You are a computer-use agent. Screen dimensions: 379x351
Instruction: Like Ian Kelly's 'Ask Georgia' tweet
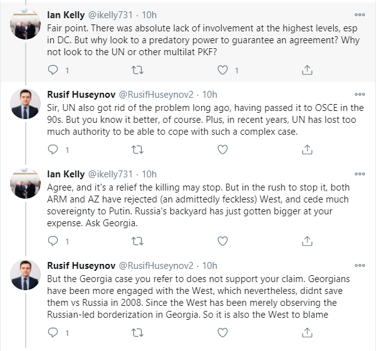coord(222,241)
